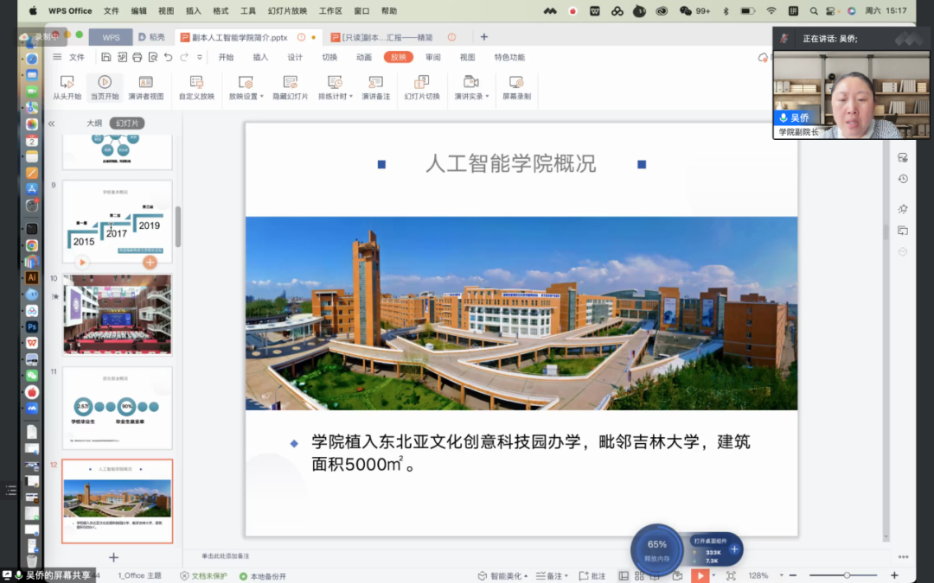Viewport: 934px width, 583px height.
Task: Open the 插入 ribbon tab
Action: 260,57
